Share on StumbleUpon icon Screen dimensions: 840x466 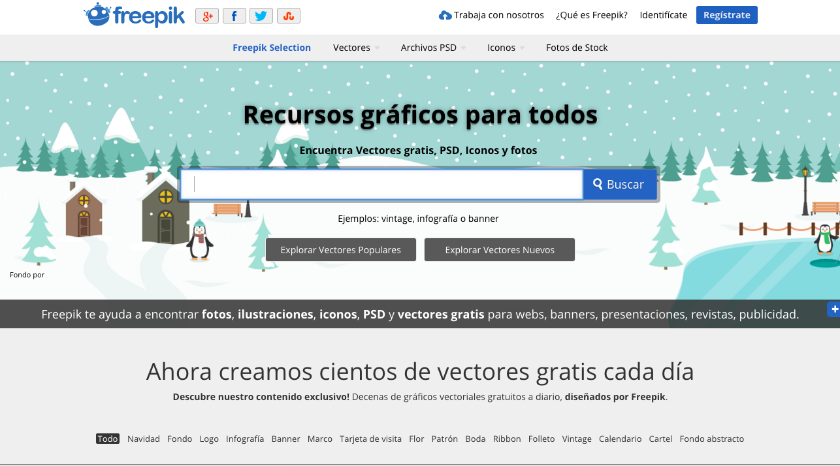click(x=289, y=16)
